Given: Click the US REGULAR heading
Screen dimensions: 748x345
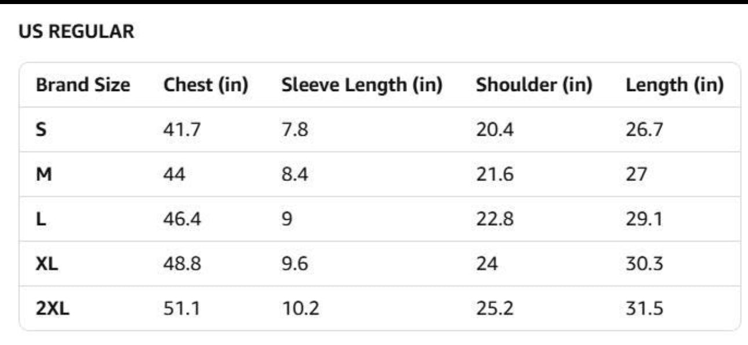Looking at the screenshot, I should click(77, 32).
